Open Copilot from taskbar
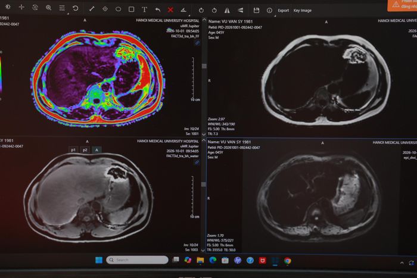 [x=188, y=260]
